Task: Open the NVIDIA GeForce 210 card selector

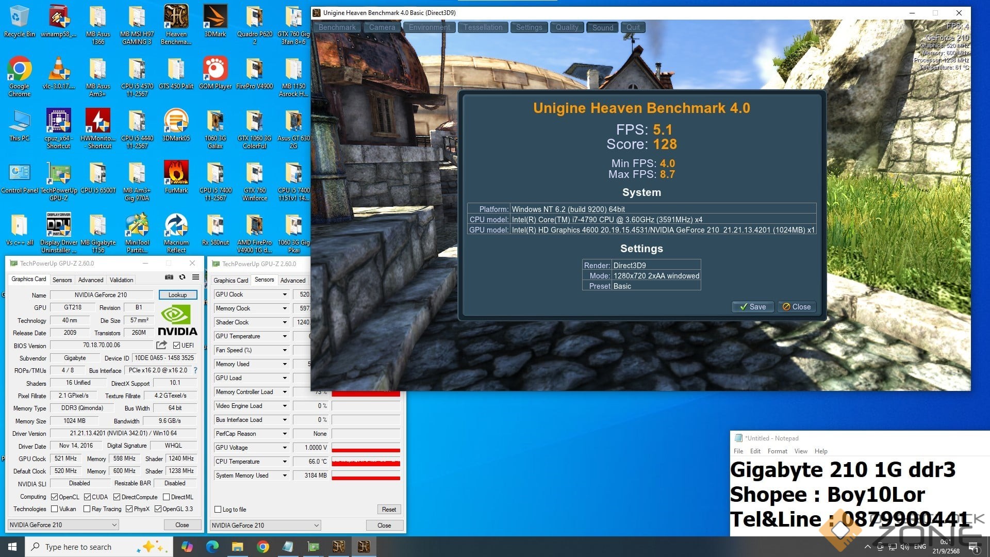Action: tap(63, 525)
